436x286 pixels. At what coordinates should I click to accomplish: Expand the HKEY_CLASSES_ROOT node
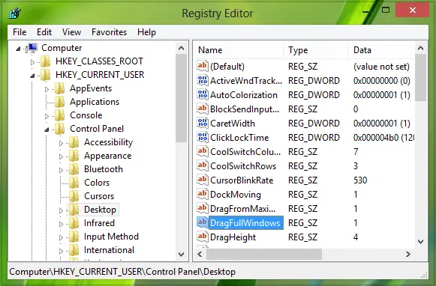pos(32,62)
